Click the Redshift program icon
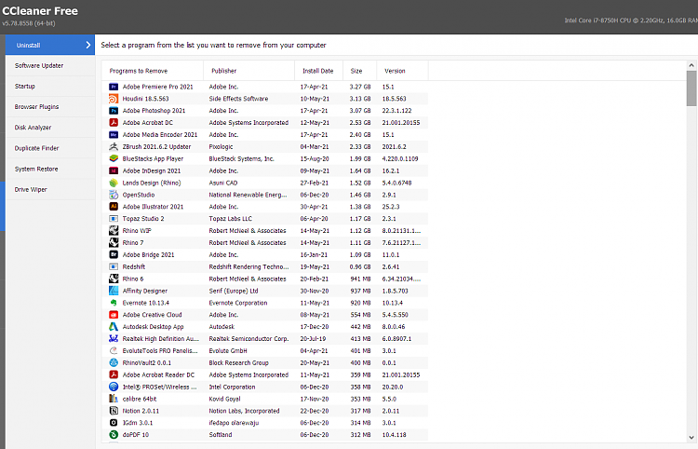 114,266
